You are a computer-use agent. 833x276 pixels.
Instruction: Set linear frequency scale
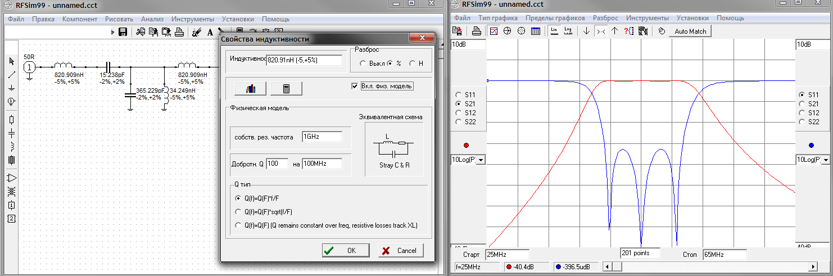point(554,31)
